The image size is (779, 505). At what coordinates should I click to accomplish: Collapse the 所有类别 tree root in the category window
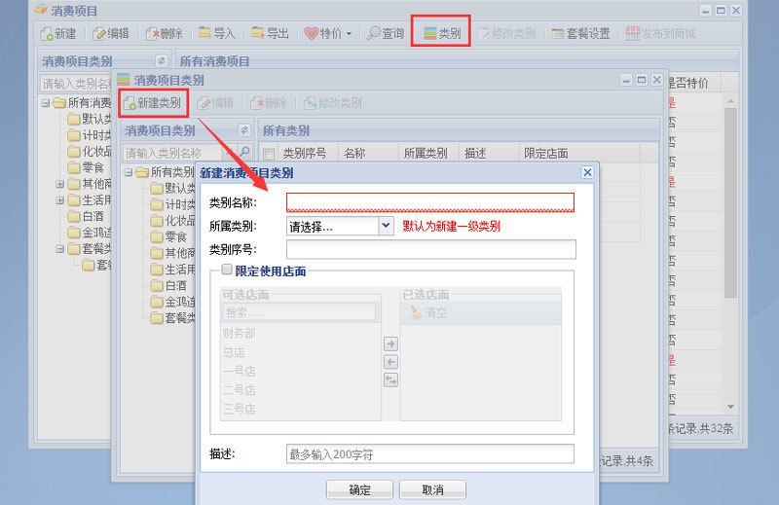pos(129,172)
